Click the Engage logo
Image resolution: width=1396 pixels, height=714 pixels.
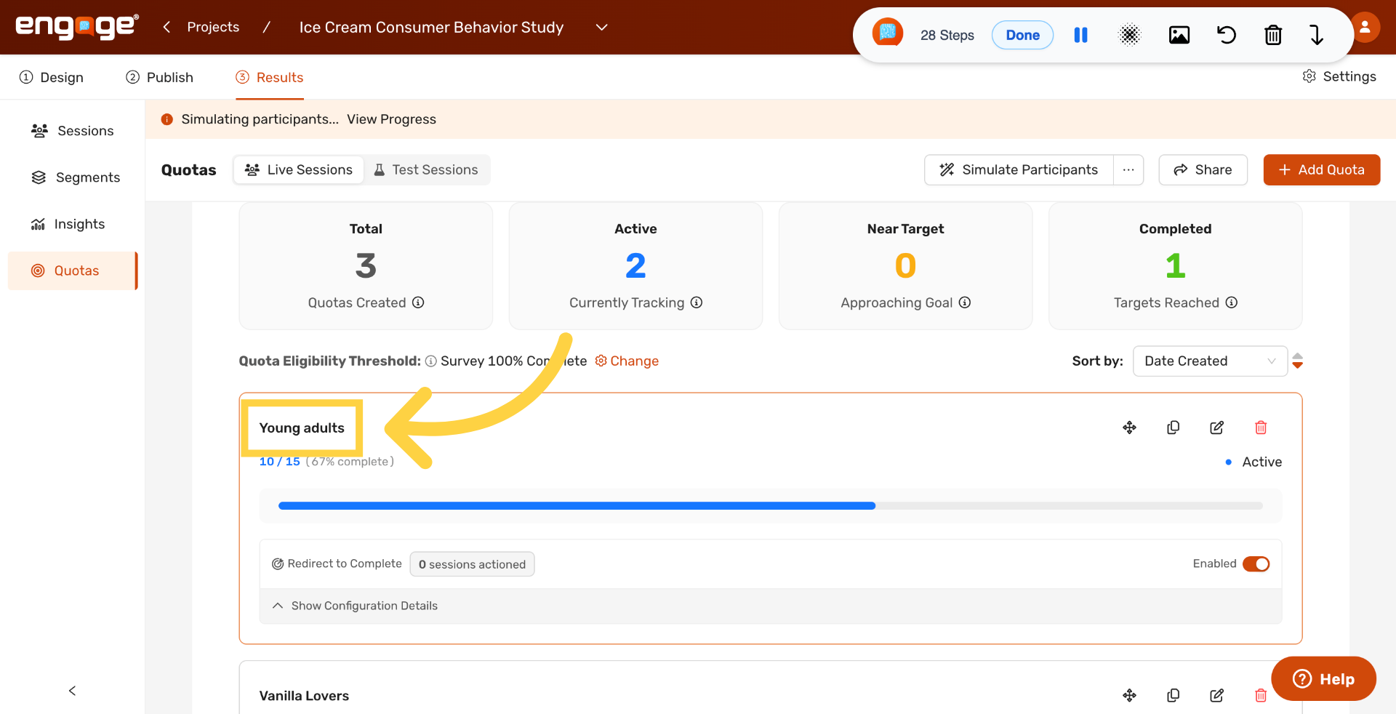pos(77,27)
